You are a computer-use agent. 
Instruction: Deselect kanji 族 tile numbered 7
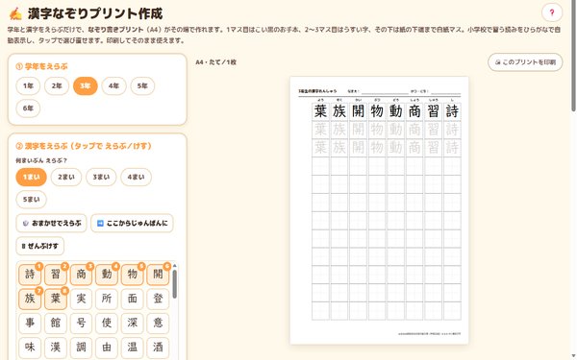point(30,299)
